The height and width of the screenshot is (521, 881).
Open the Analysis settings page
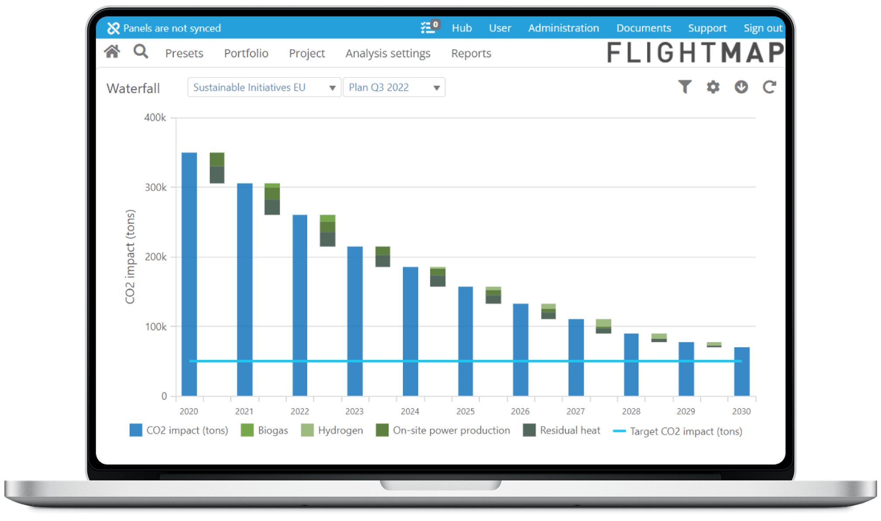(x=388, y=53)
